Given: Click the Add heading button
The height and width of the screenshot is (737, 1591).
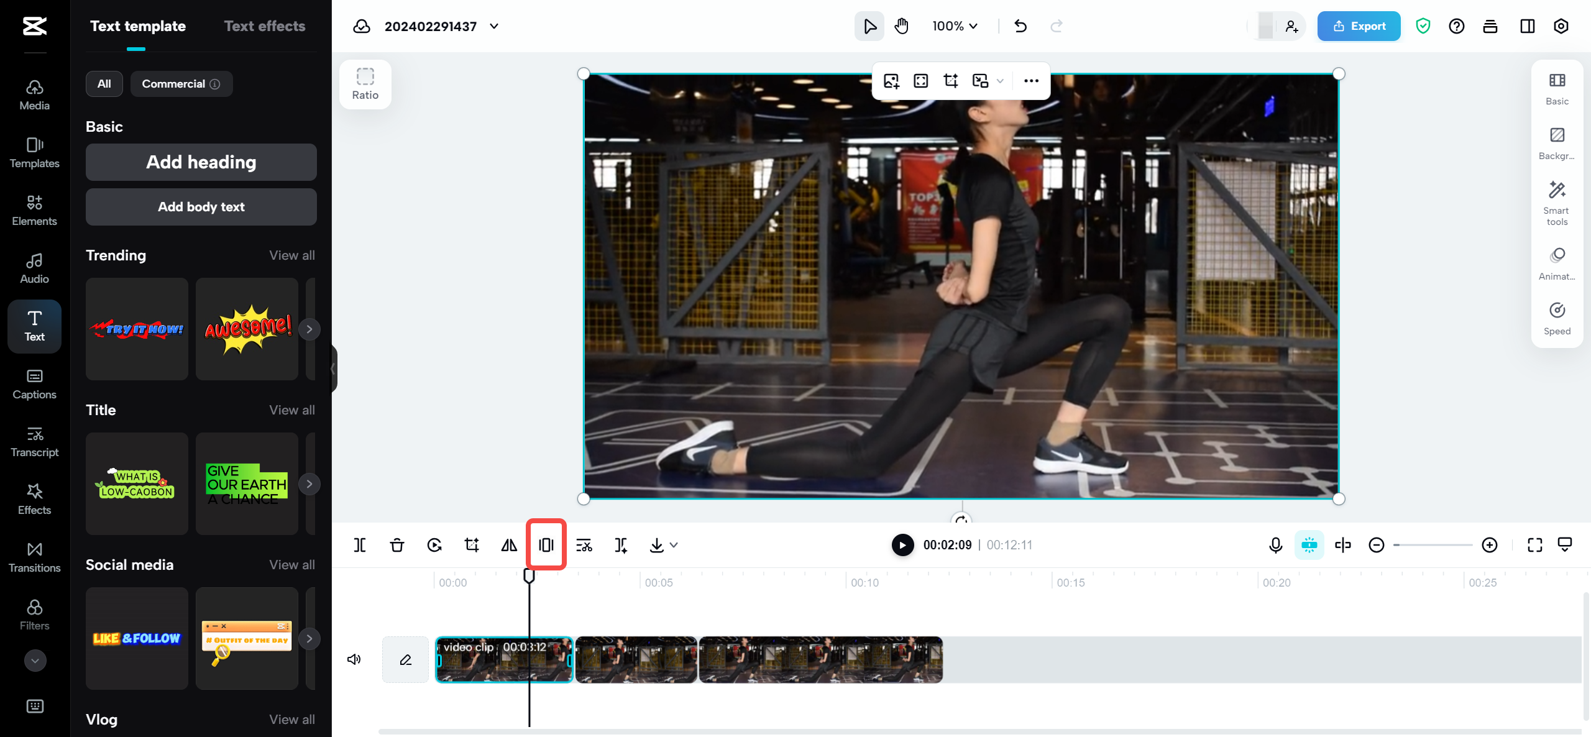Looking at the screenshot, I should 201,162.
